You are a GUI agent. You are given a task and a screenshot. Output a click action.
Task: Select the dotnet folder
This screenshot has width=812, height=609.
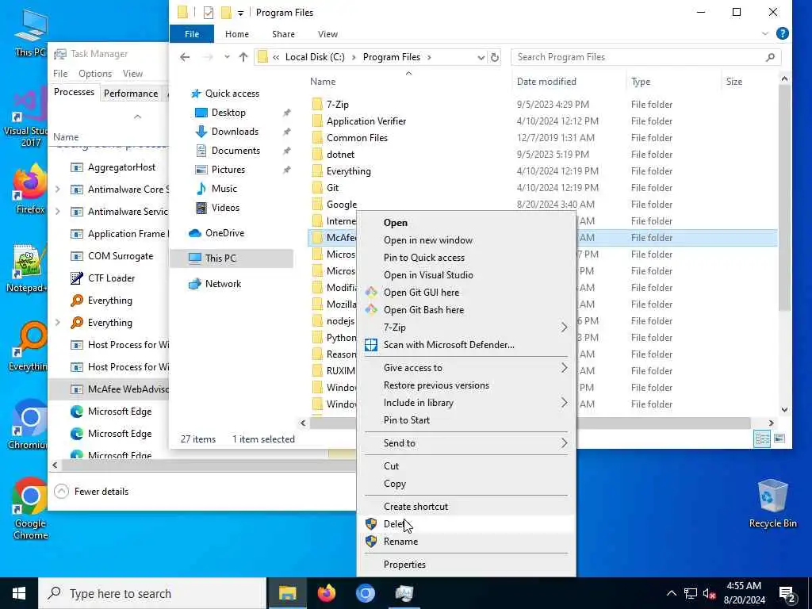[x=340, y=155]
